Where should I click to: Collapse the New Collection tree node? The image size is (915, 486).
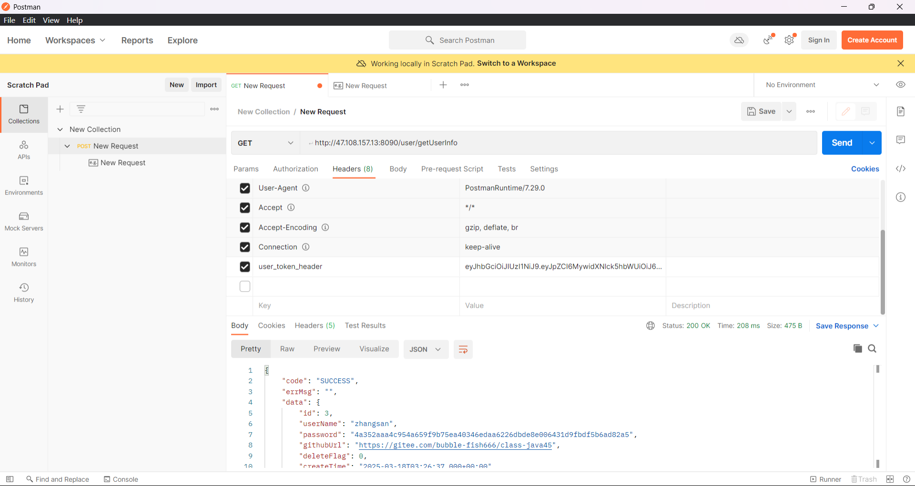(x=60, y=130)
